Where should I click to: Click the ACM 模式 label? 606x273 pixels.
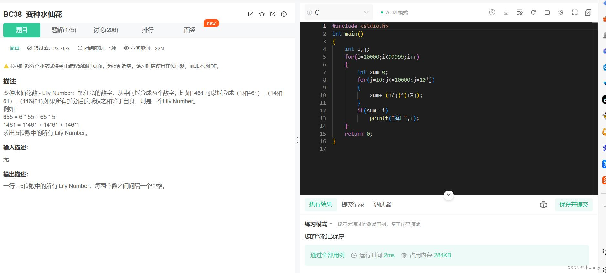point(397,12)
